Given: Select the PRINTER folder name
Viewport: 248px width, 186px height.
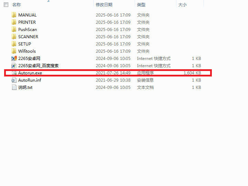Looking at the screenshot, I should click(x=27, y=22).
